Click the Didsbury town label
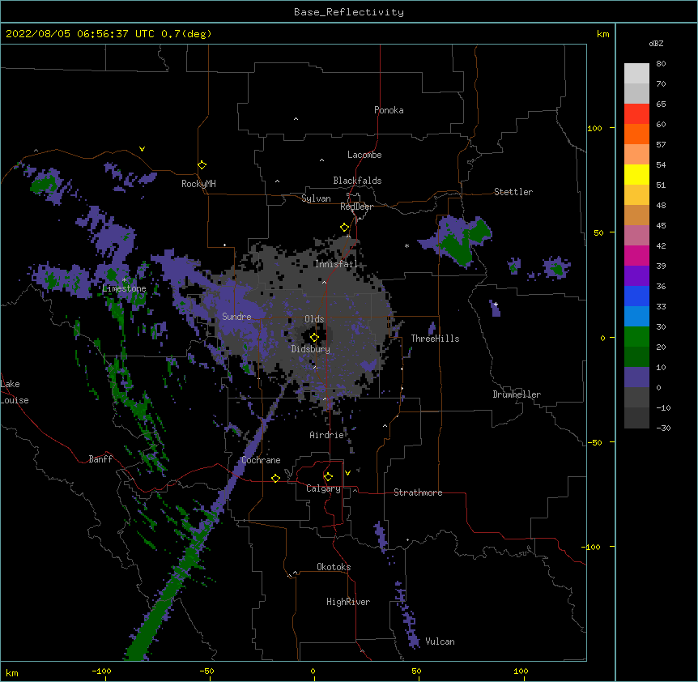The image size is (698, 682). click(311, 349)
